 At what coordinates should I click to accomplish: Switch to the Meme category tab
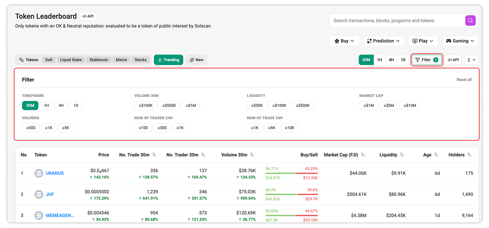(121, 60)
